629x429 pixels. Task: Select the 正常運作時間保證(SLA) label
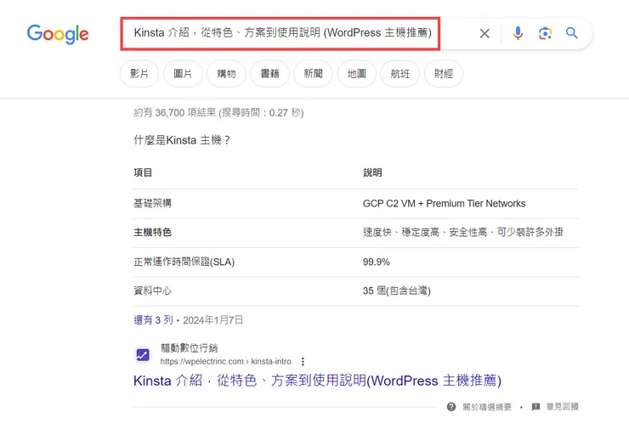184,262
